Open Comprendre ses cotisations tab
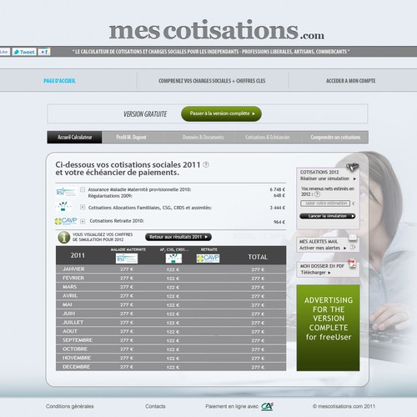 pos(335,137)
